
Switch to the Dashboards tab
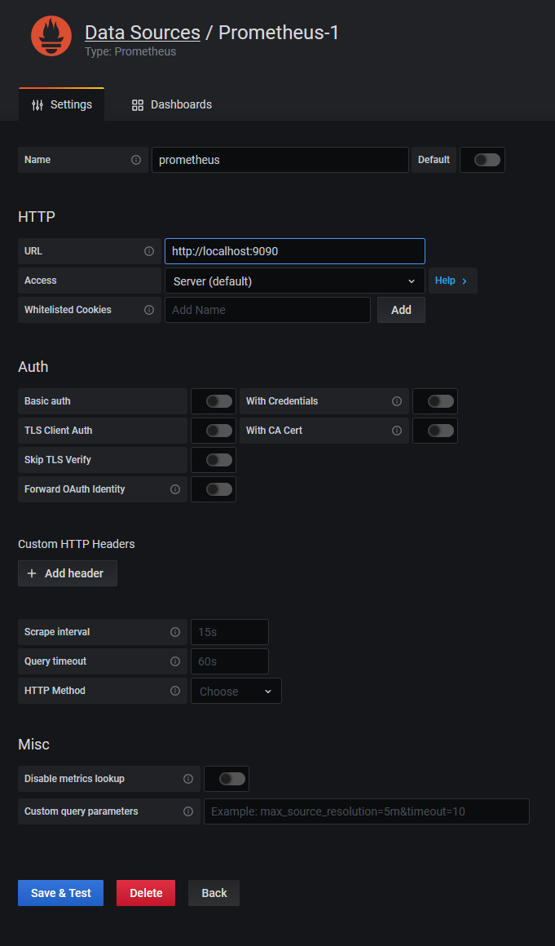click(x=172, y=104)
